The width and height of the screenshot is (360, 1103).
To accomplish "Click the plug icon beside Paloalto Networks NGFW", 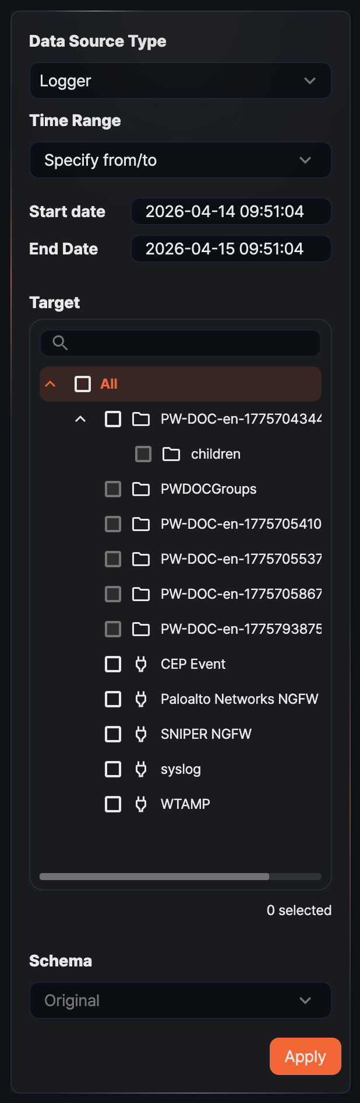I will coord(141,699).
